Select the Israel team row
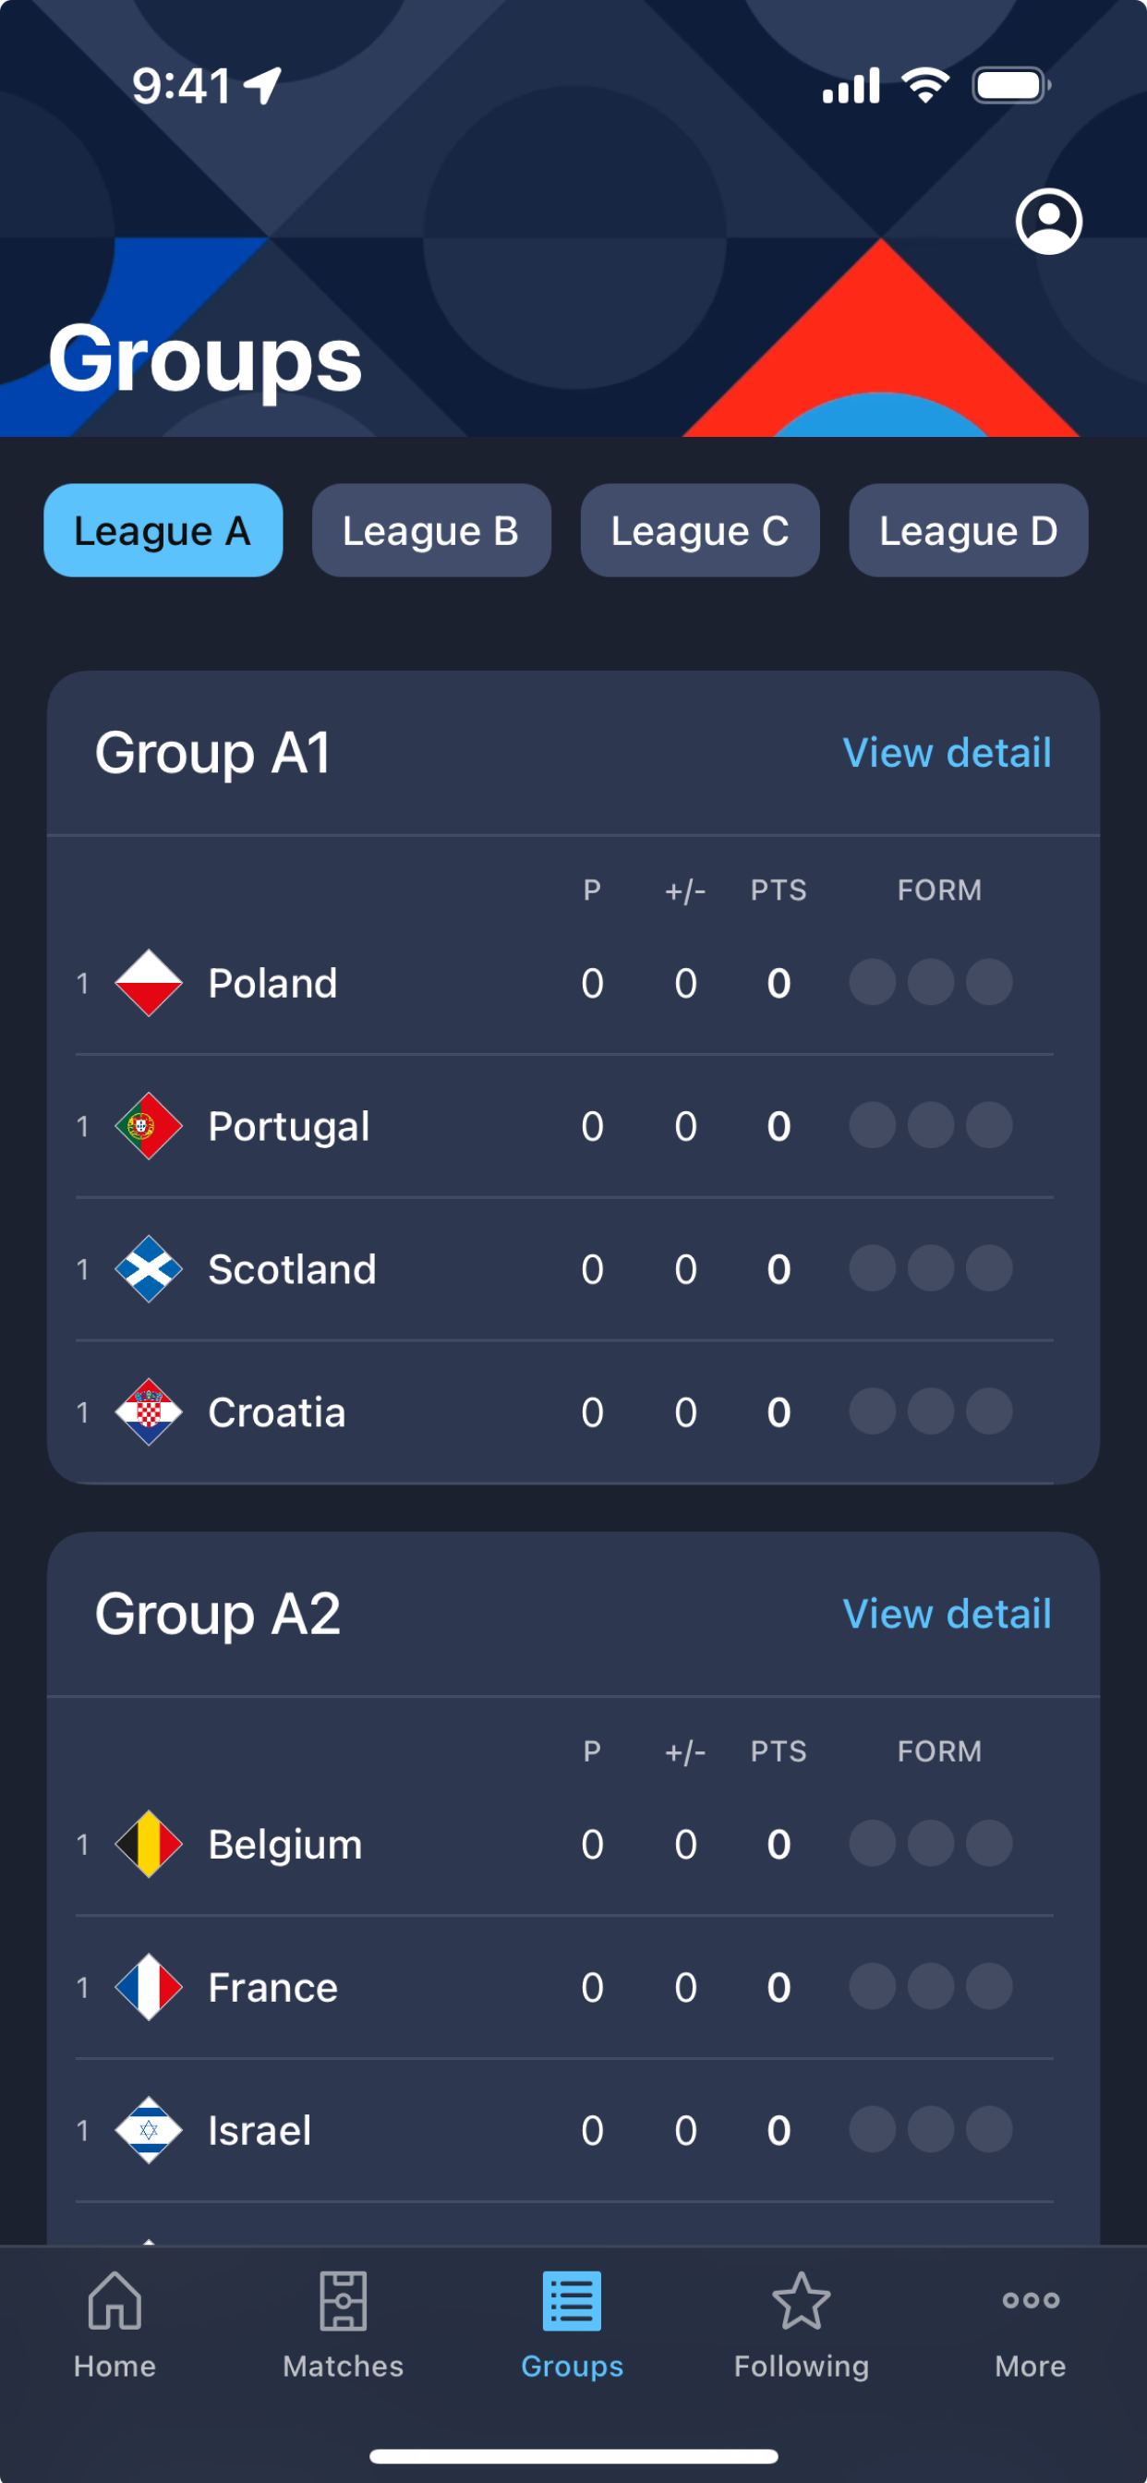The image size is (1147, 2483). click(564, 2129)
